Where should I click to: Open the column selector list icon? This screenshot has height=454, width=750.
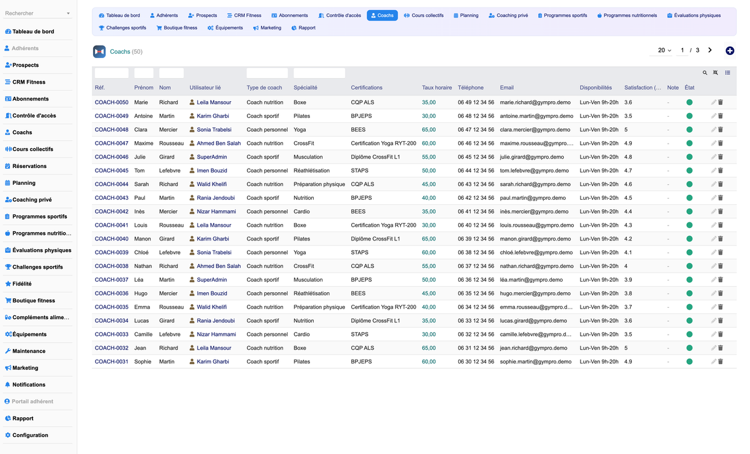tap(727, 73)
